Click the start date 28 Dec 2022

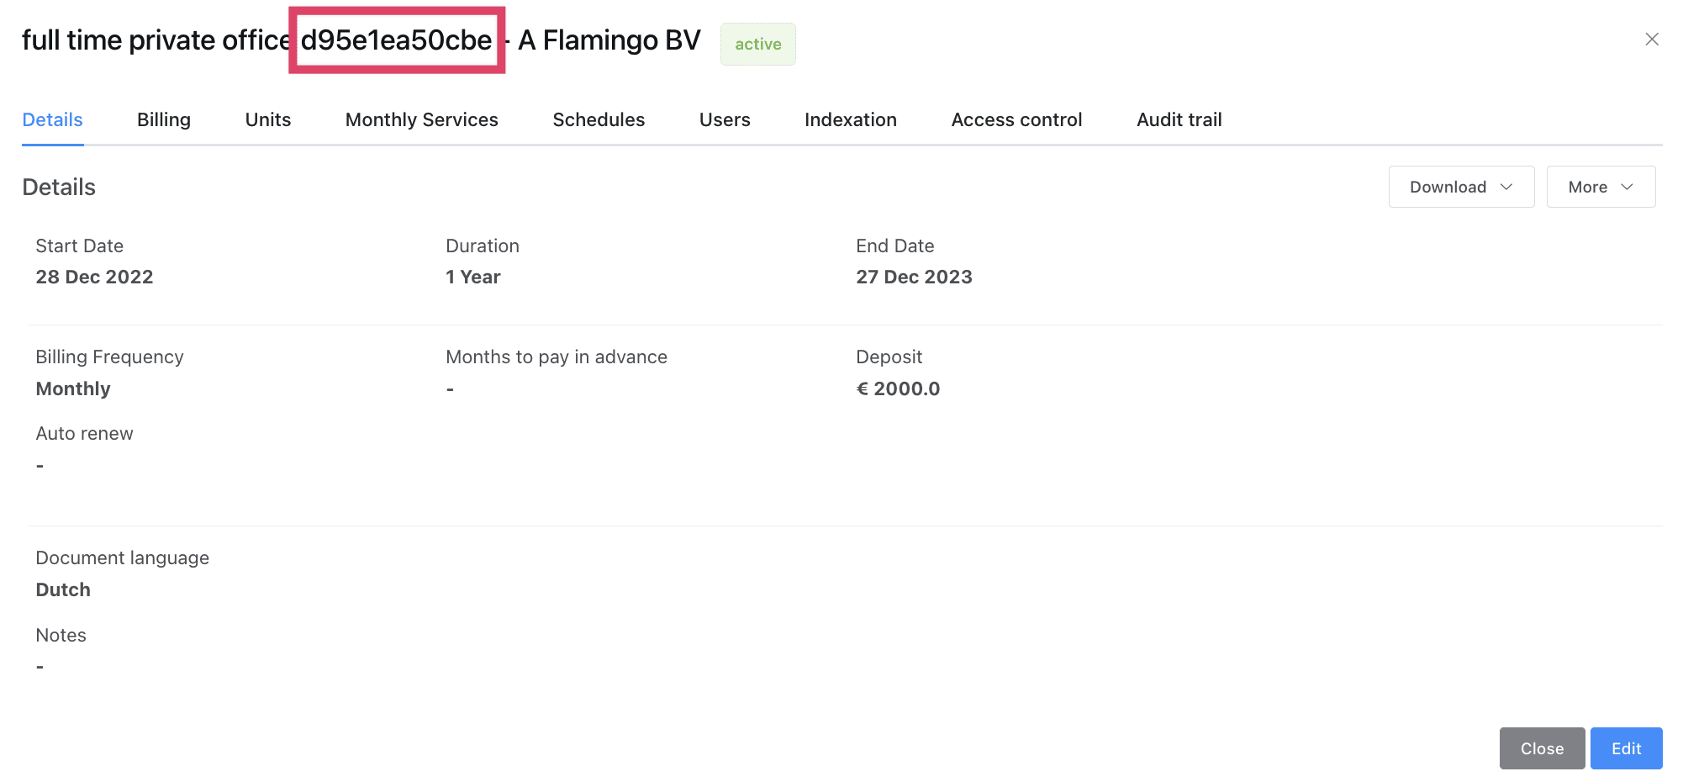(94, 277)
